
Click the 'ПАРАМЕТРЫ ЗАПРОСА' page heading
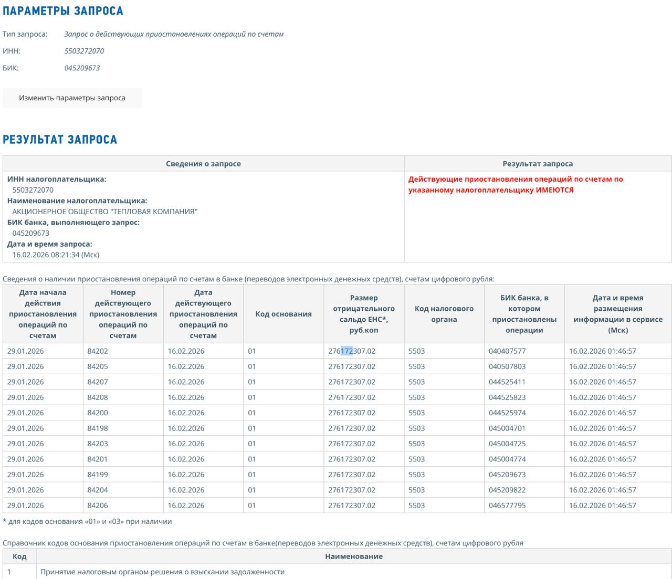point(63,11)
